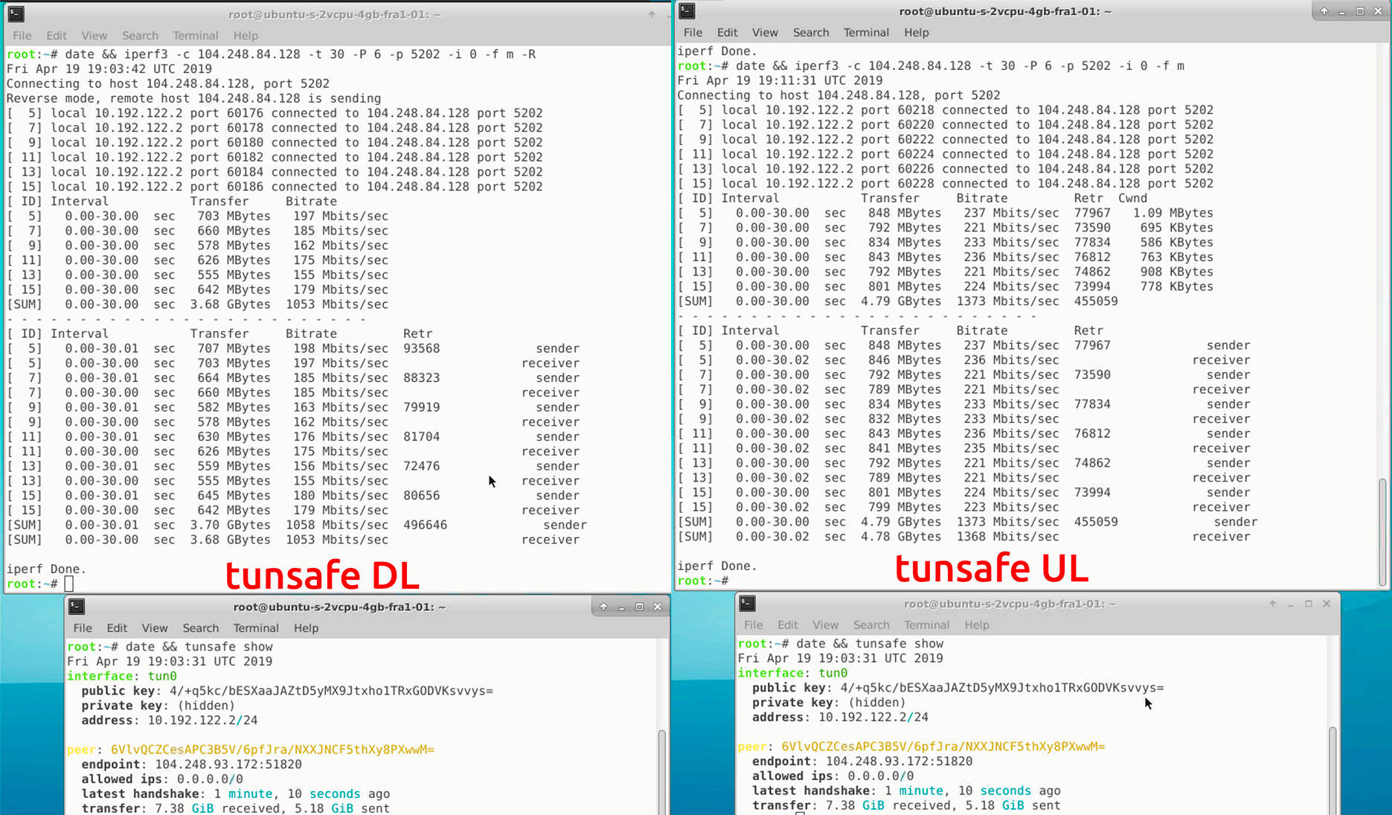This screenshot has width=1392, height=815.
Task: Minimize the bottom-right terminal window
Action: click(1290, 604)
